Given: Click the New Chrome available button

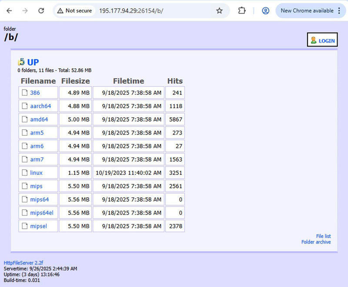Looking at the screenshot, I should (311, 11).
